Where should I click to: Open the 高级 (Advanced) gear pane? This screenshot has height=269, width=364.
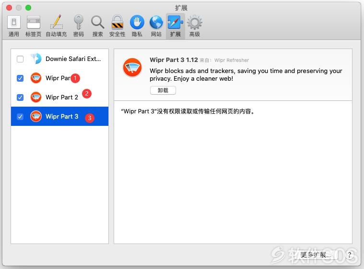pyautogui.click(x=195, y=26)
